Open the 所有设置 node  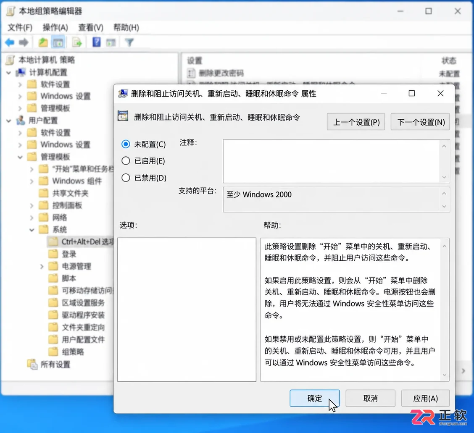[55, 365]
